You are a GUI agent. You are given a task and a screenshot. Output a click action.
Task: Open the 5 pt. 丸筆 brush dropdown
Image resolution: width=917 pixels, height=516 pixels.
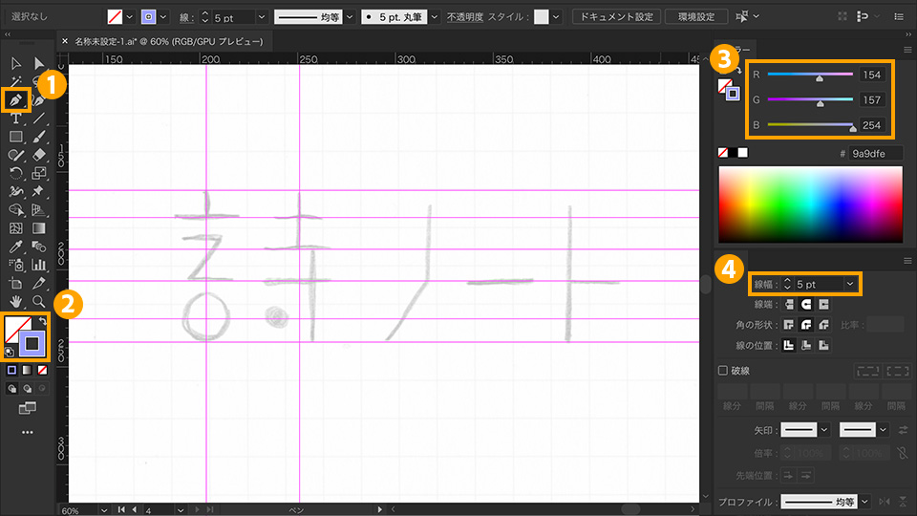coord(435,17)
